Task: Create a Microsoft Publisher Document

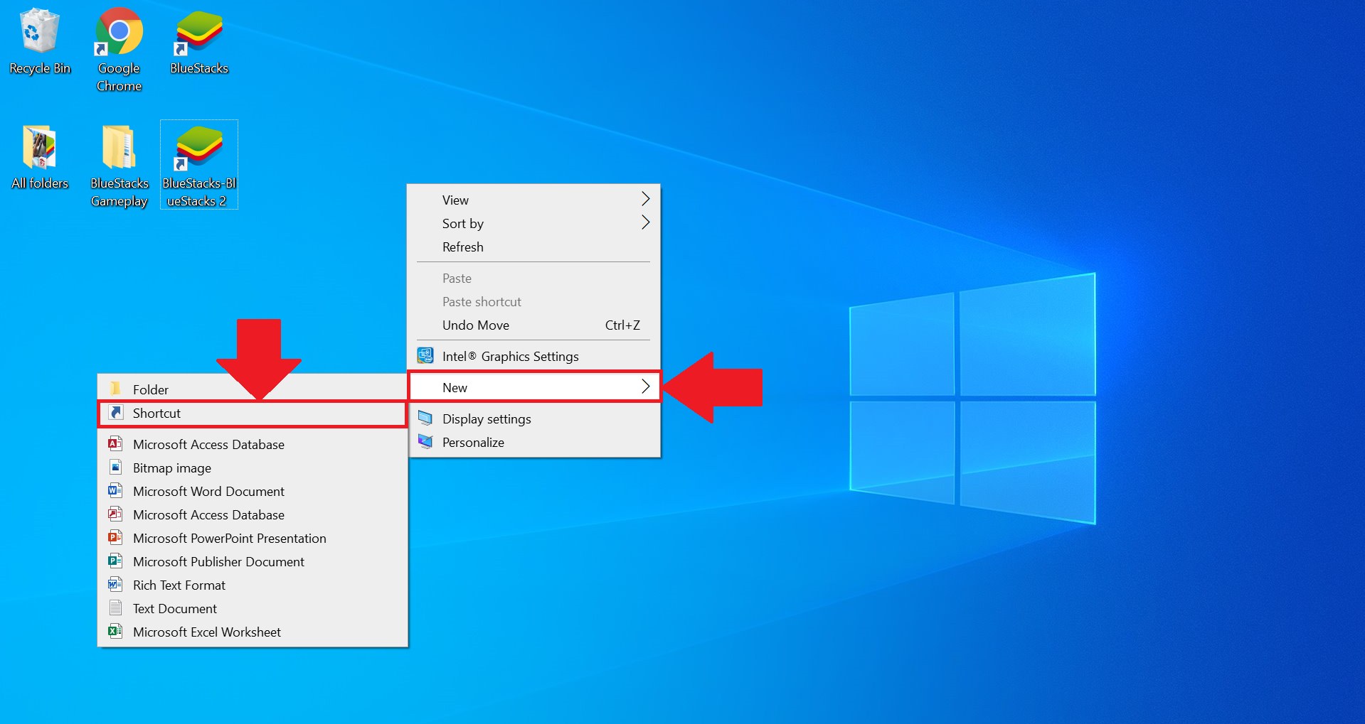Action: click(x=253, y=561)
